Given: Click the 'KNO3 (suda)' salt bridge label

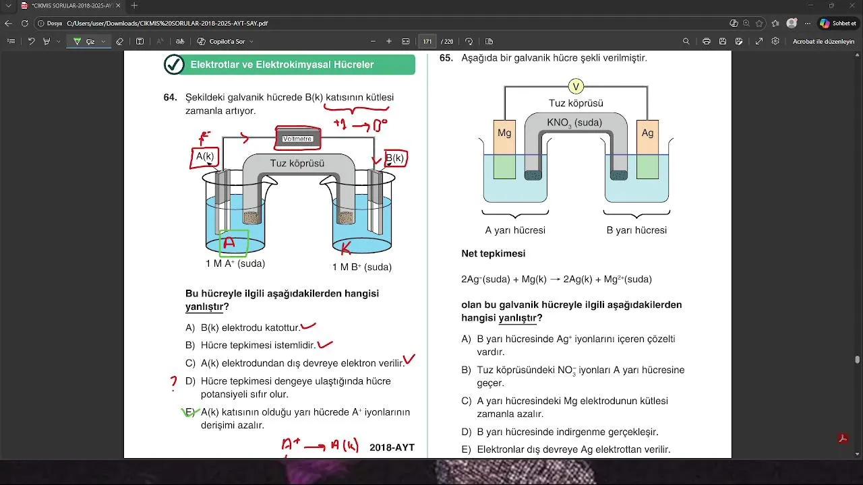Looking at the screenshot, I should (574, 123).
